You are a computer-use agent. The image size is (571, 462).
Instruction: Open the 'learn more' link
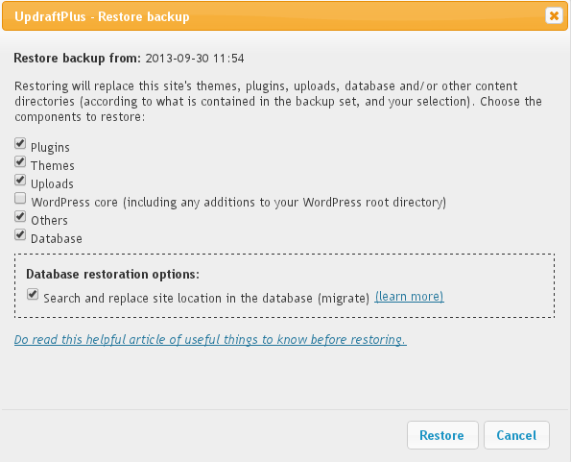click(x=409, y=297)
